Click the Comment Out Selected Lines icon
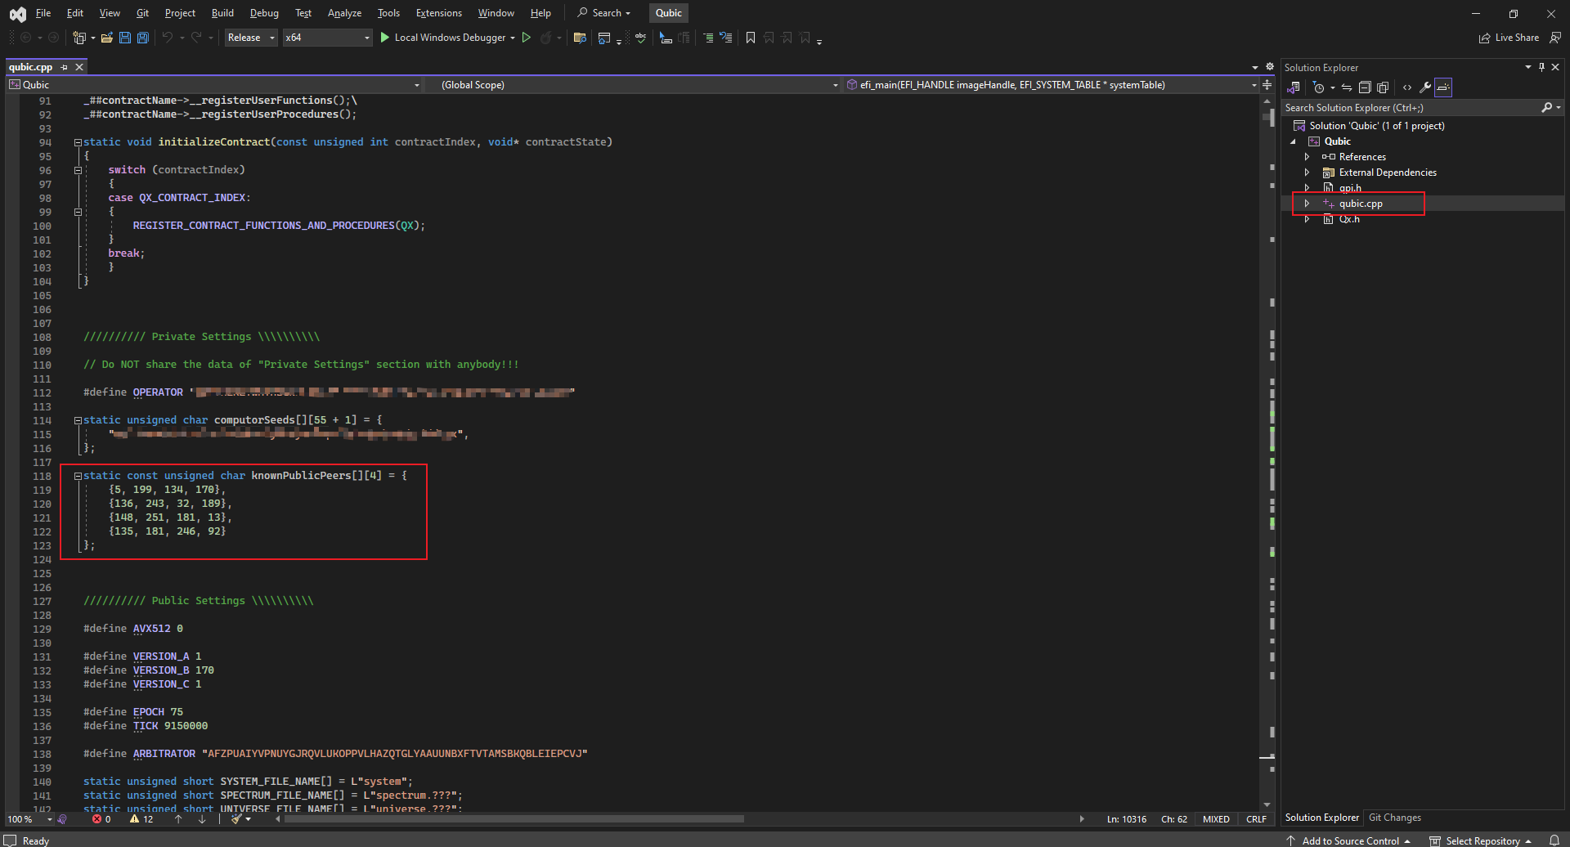1570x847 pixels. pyautogui.click(x=708, y=38)
